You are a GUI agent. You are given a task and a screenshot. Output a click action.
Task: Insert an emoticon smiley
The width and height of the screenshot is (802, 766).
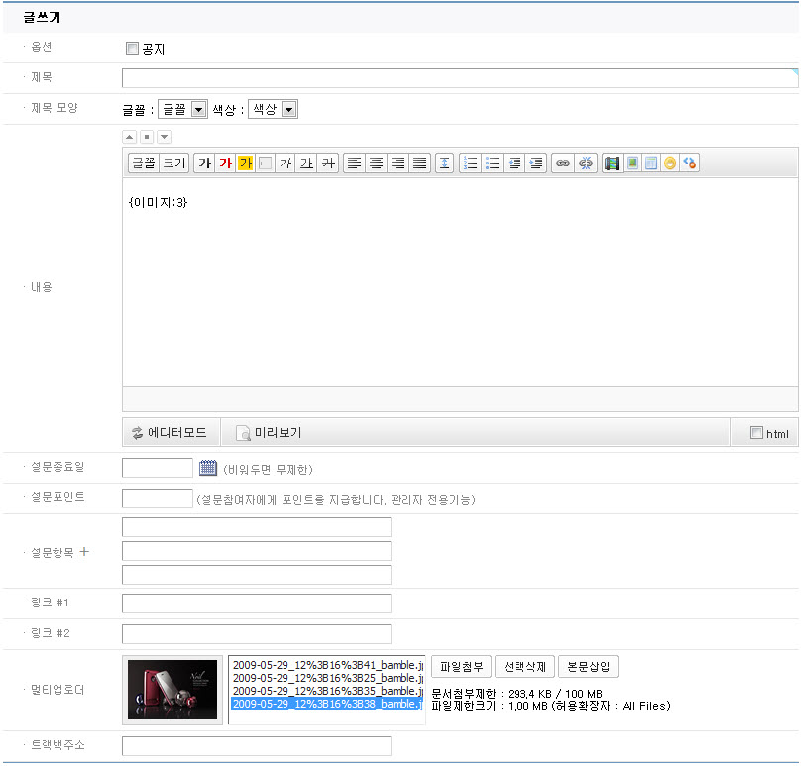click(670, 164)
